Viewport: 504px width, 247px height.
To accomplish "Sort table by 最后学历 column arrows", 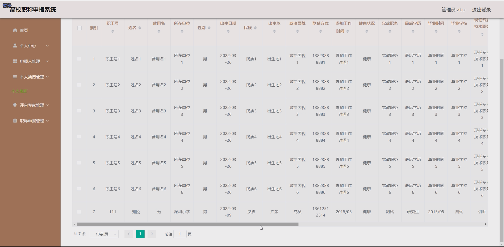I will [413, 31].
